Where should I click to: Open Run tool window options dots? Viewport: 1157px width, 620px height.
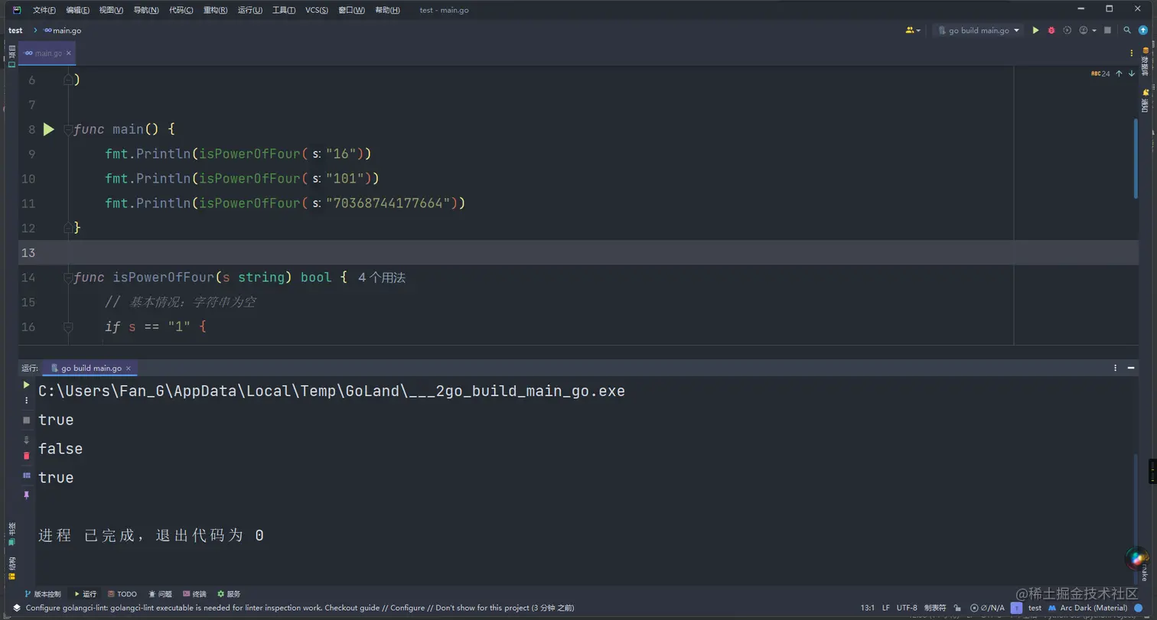tap(1116, 368)
